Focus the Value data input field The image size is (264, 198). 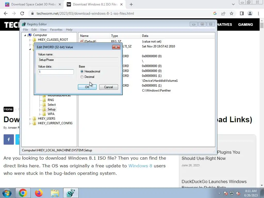tap(56, 72)
